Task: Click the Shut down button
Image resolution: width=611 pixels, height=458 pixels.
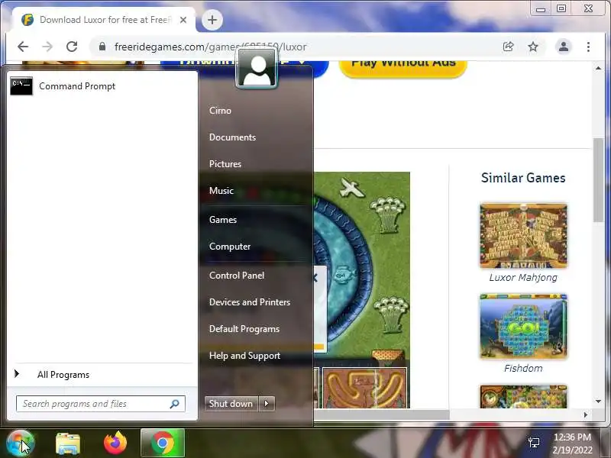Action: click(231, 404)
